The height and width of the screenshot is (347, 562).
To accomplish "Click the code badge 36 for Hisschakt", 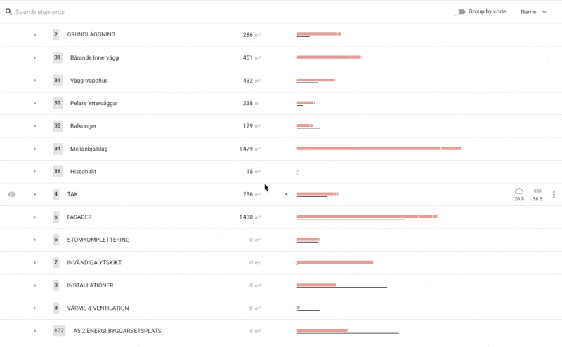I will click(x=58, y=172).
